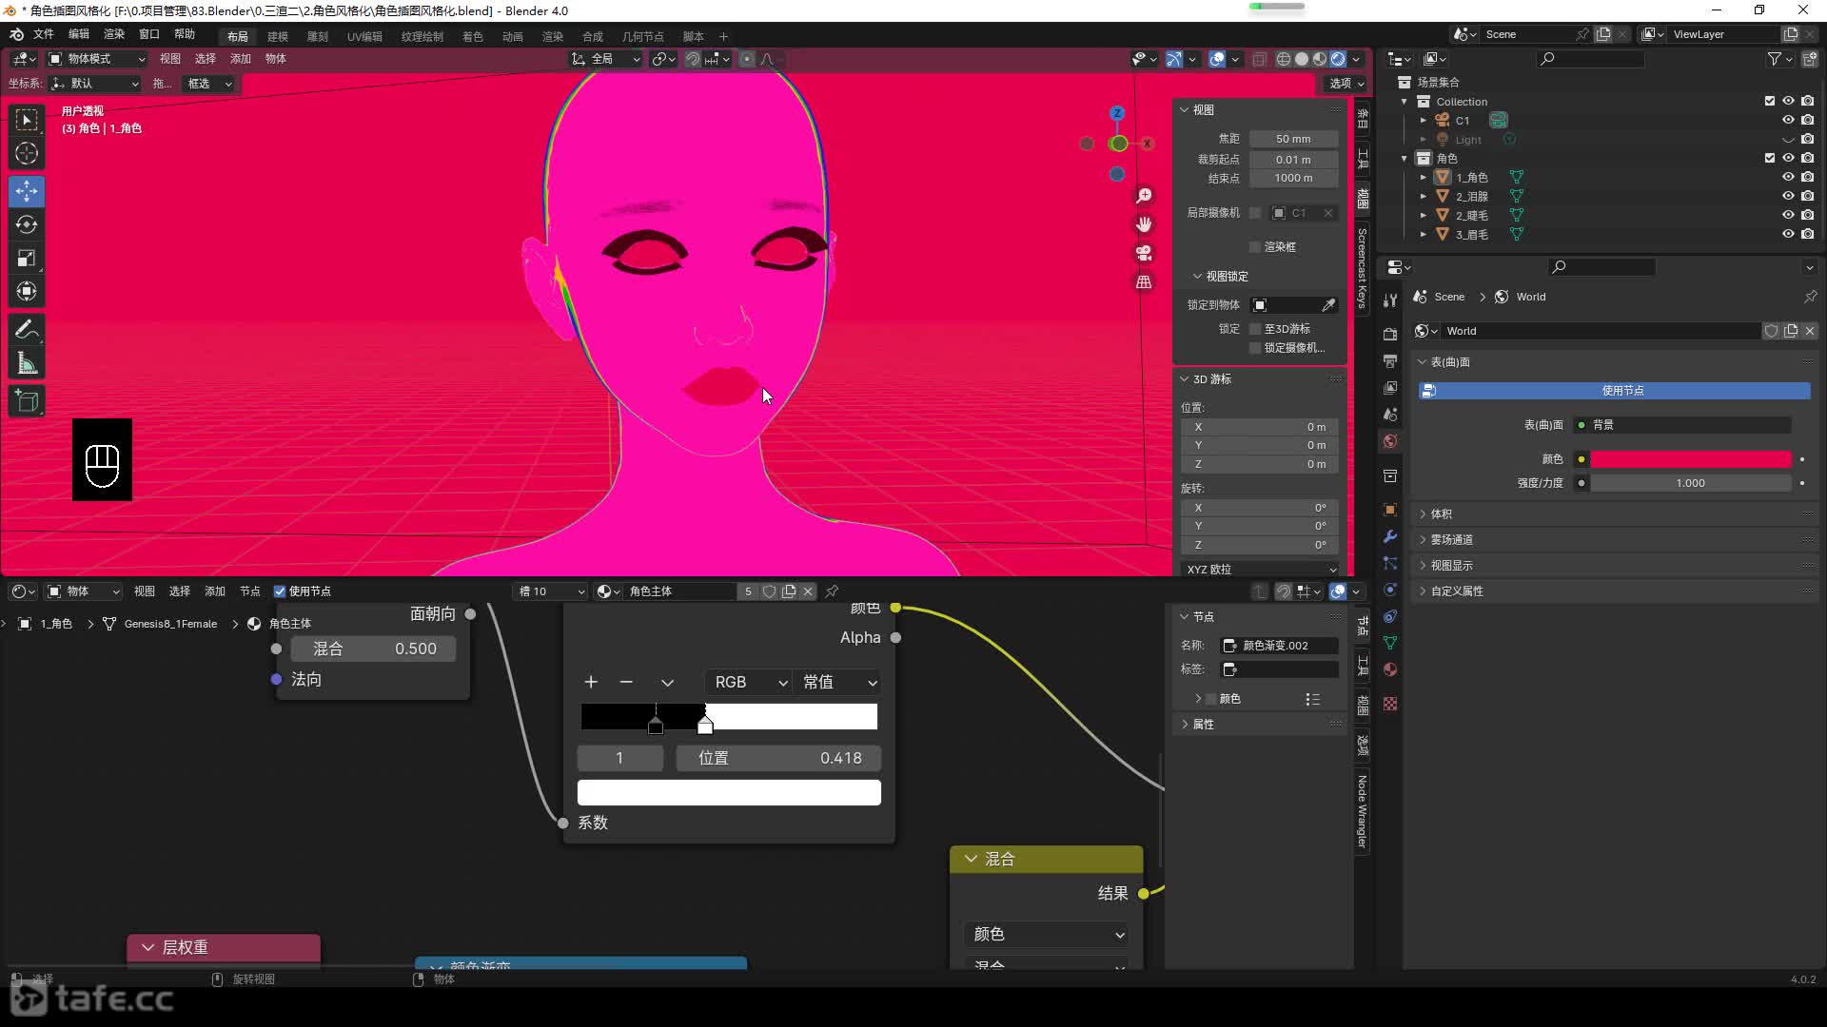Open the Particles properties tab
The width and height of the screenshot is (1827, 1027).
click(1390, 563)
